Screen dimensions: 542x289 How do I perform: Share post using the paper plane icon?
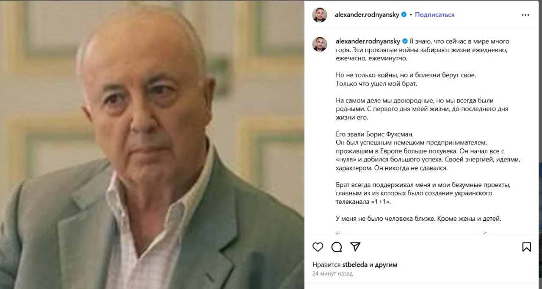pos(355,247)
